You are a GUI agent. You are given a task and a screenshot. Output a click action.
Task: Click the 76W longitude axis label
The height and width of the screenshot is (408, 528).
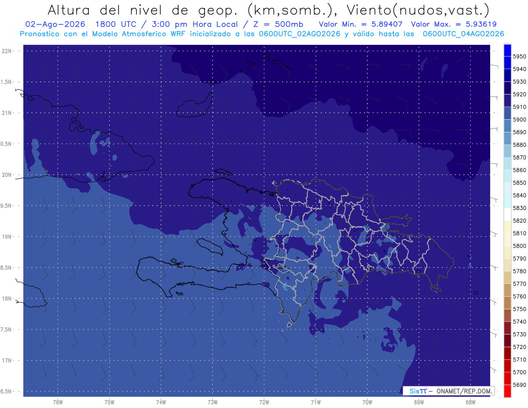click(58, 402)
